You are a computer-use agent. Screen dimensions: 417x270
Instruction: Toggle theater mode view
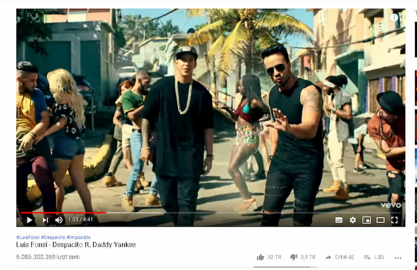pyautogui.click(x=381, y=220)
